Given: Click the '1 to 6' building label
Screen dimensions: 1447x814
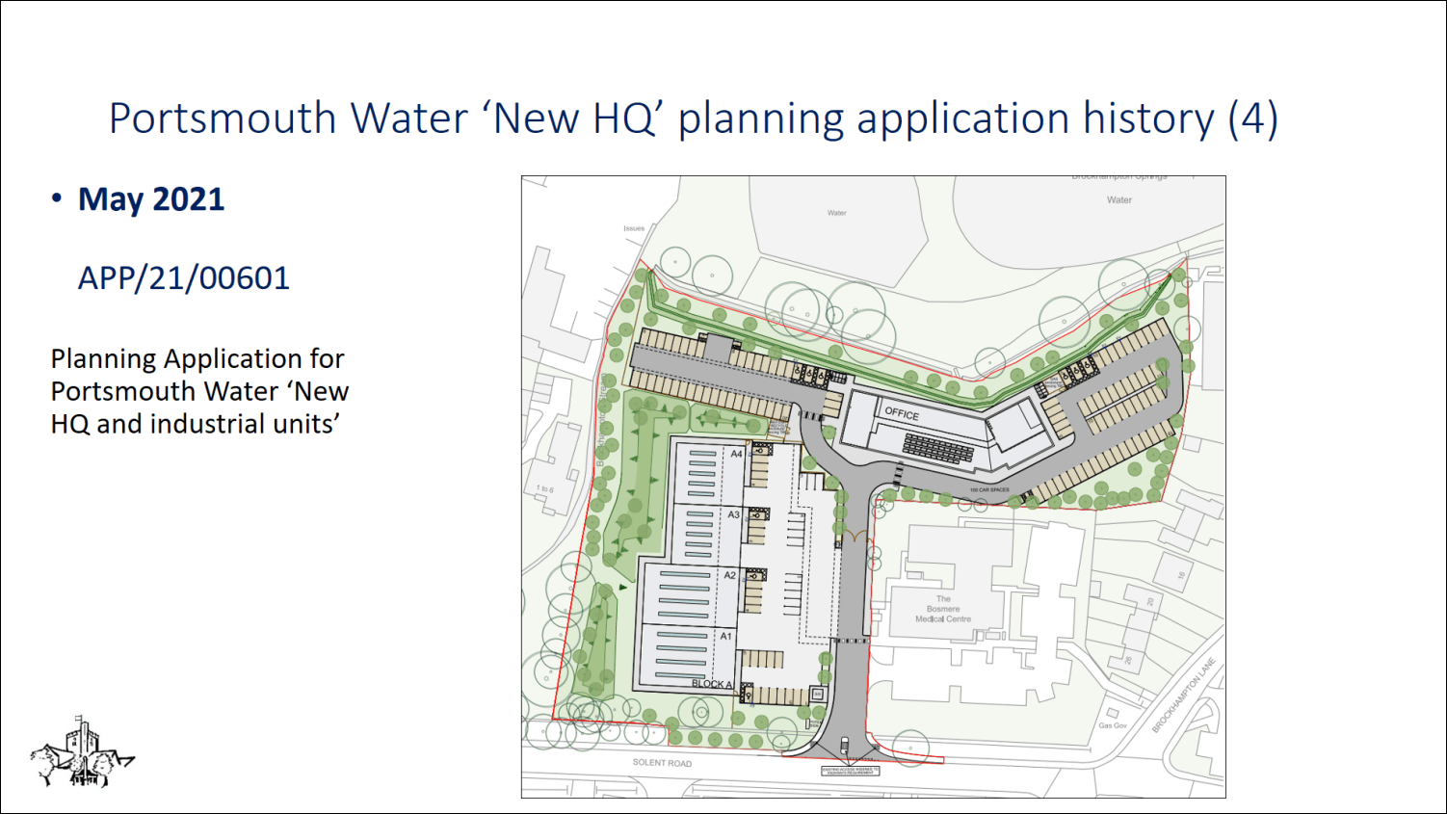Looking at the screenshot, I should tap(545, 489).
